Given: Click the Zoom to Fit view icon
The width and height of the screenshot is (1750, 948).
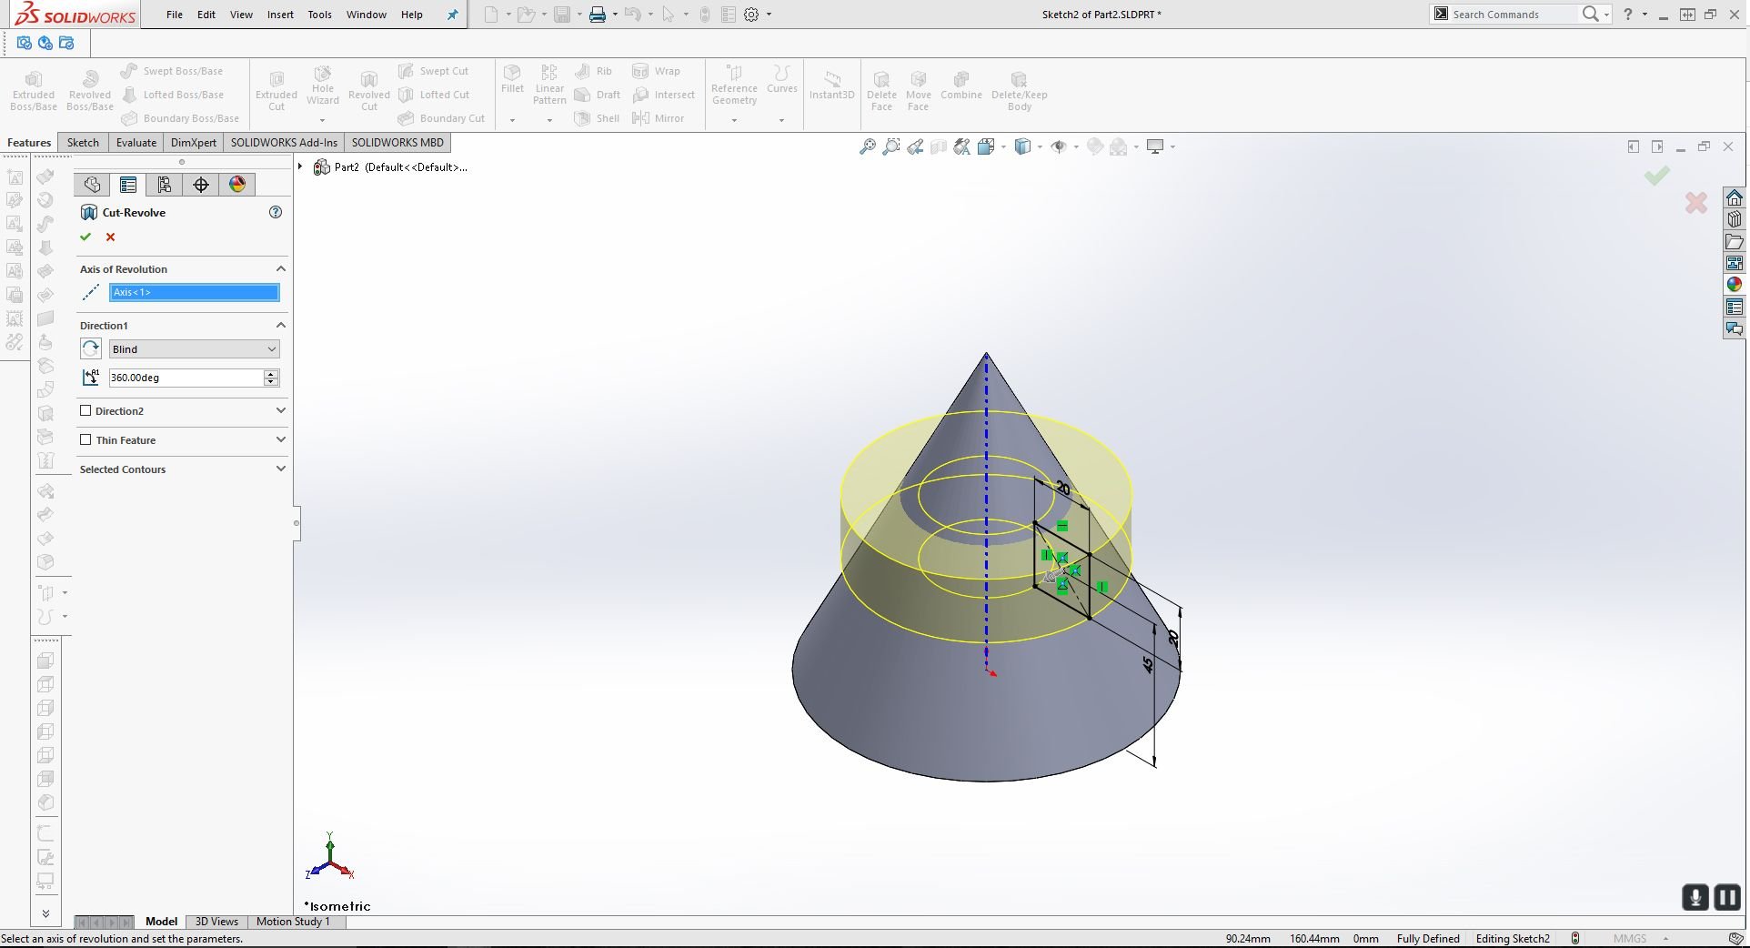Looking at the screenshot, I should [x=868, y=146].
